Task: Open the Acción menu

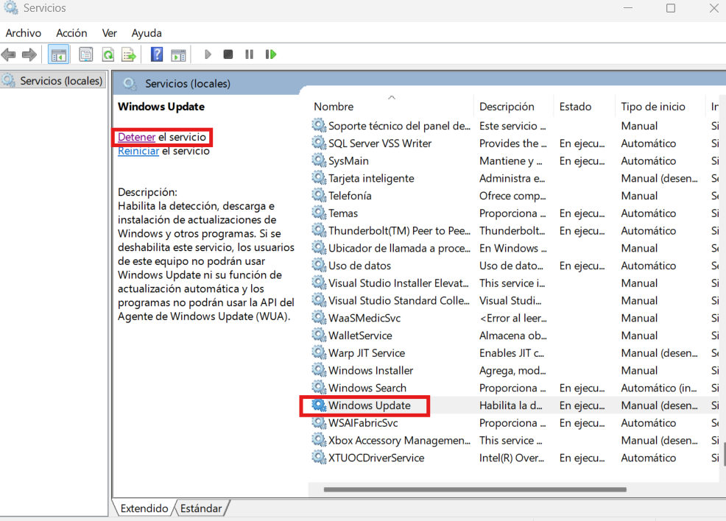Action: (x=71, y=33)
